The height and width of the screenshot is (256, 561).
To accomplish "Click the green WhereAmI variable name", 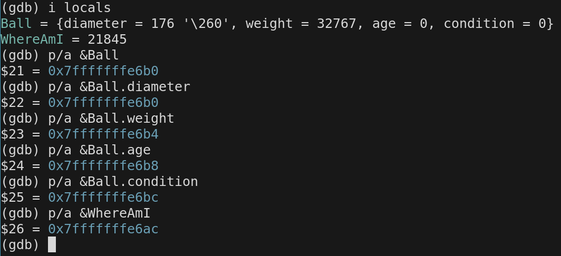I will tap(32, 40).
